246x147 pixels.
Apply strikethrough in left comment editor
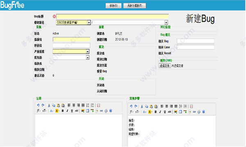pyautogui.click(x=77, y=111)
